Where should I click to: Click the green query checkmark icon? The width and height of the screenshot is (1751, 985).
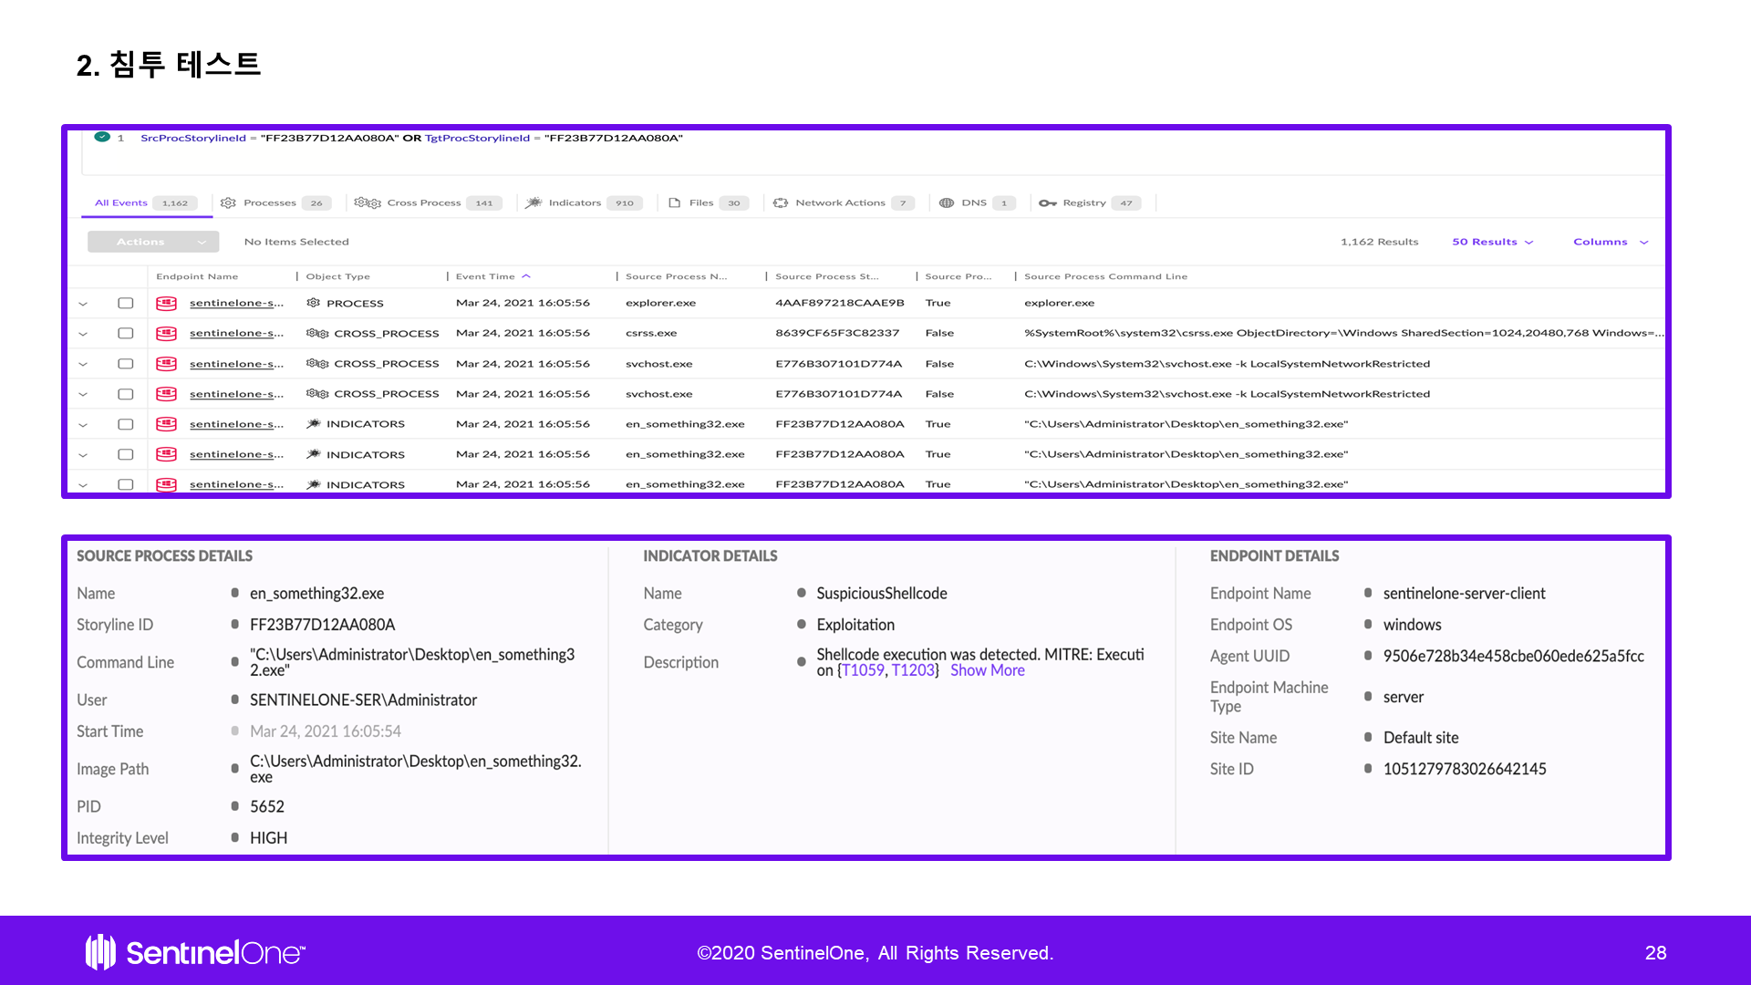pos(102,137)
